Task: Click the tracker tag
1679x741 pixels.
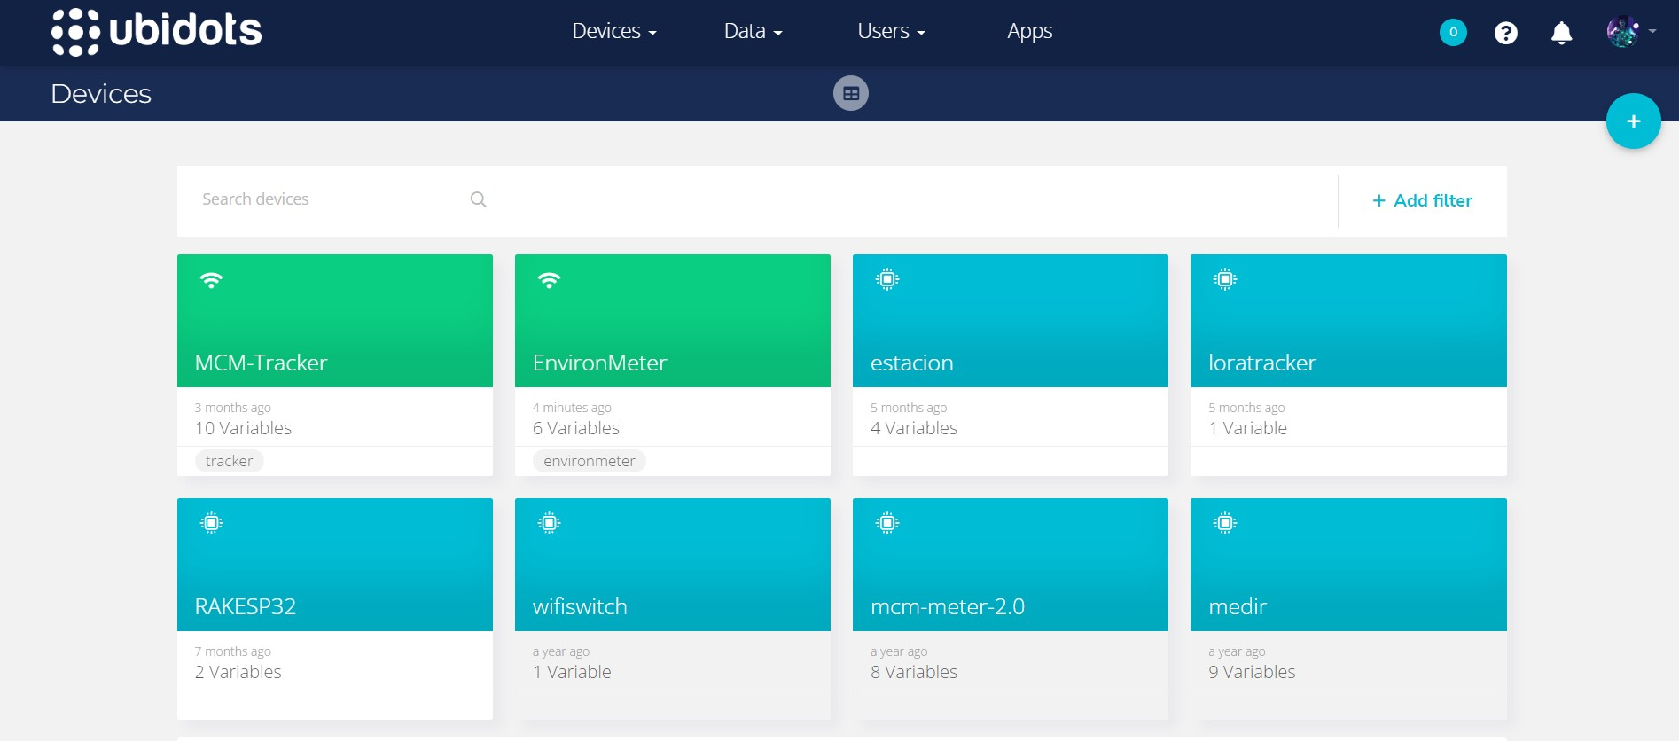Action: 230,461
